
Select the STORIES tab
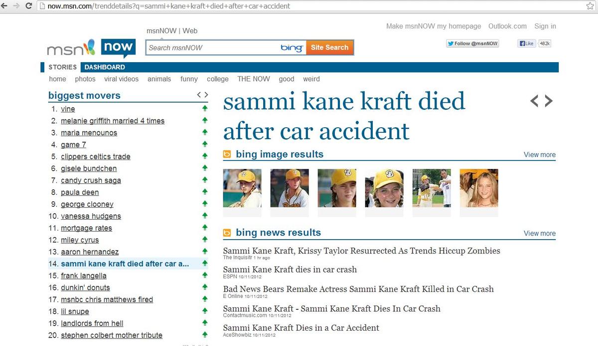coord(62,67)
